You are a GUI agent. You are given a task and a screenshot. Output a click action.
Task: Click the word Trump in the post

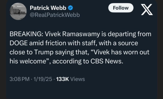coord(44,52)
